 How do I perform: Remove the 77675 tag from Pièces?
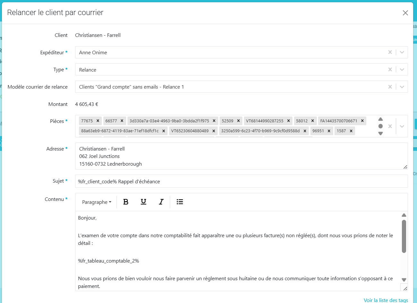pos(98,121)
